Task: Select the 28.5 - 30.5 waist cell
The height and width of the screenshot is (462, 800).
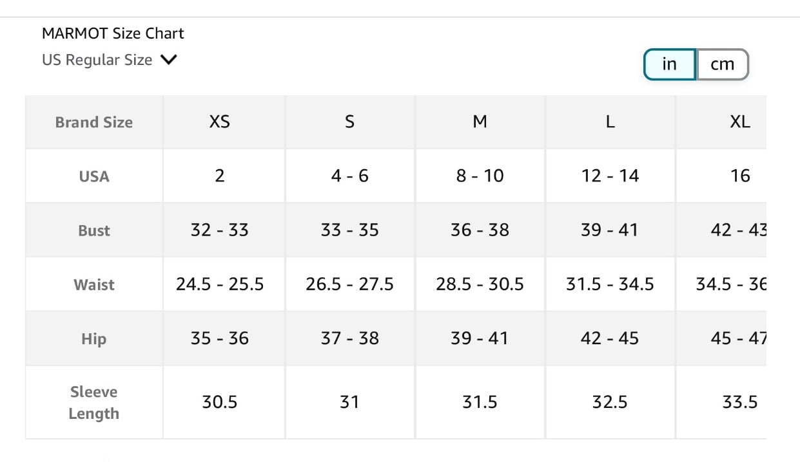Action: point(480,284)
